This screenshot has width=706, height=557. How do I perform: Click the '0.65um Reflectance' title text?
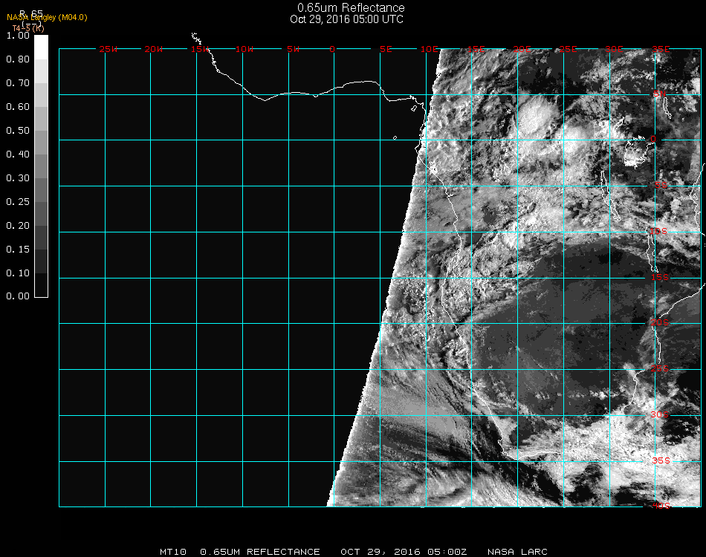click(x=351, y=7)
